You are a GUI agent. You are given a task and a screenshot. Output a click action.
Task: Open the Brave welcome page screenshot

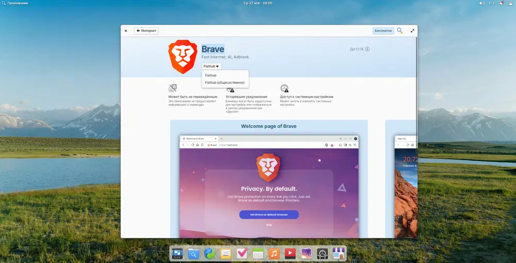click(269, 186)
